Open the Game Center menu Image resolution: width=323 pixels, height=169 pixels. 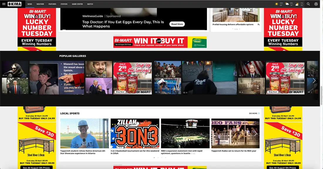[77, 4]
